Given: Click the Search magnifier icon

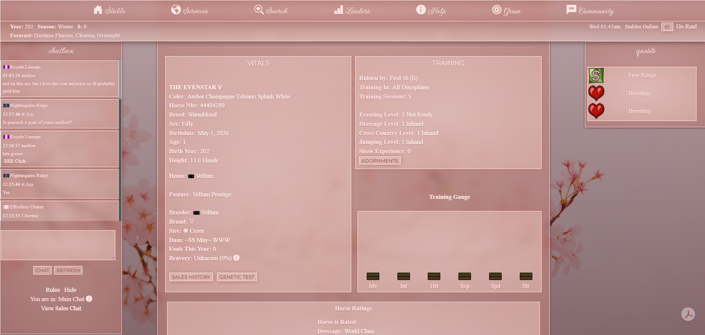Looking at the screenshot, I should (x=259, y=10).
